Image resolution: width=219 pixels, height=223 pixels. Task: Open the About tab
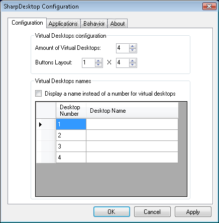118,24
